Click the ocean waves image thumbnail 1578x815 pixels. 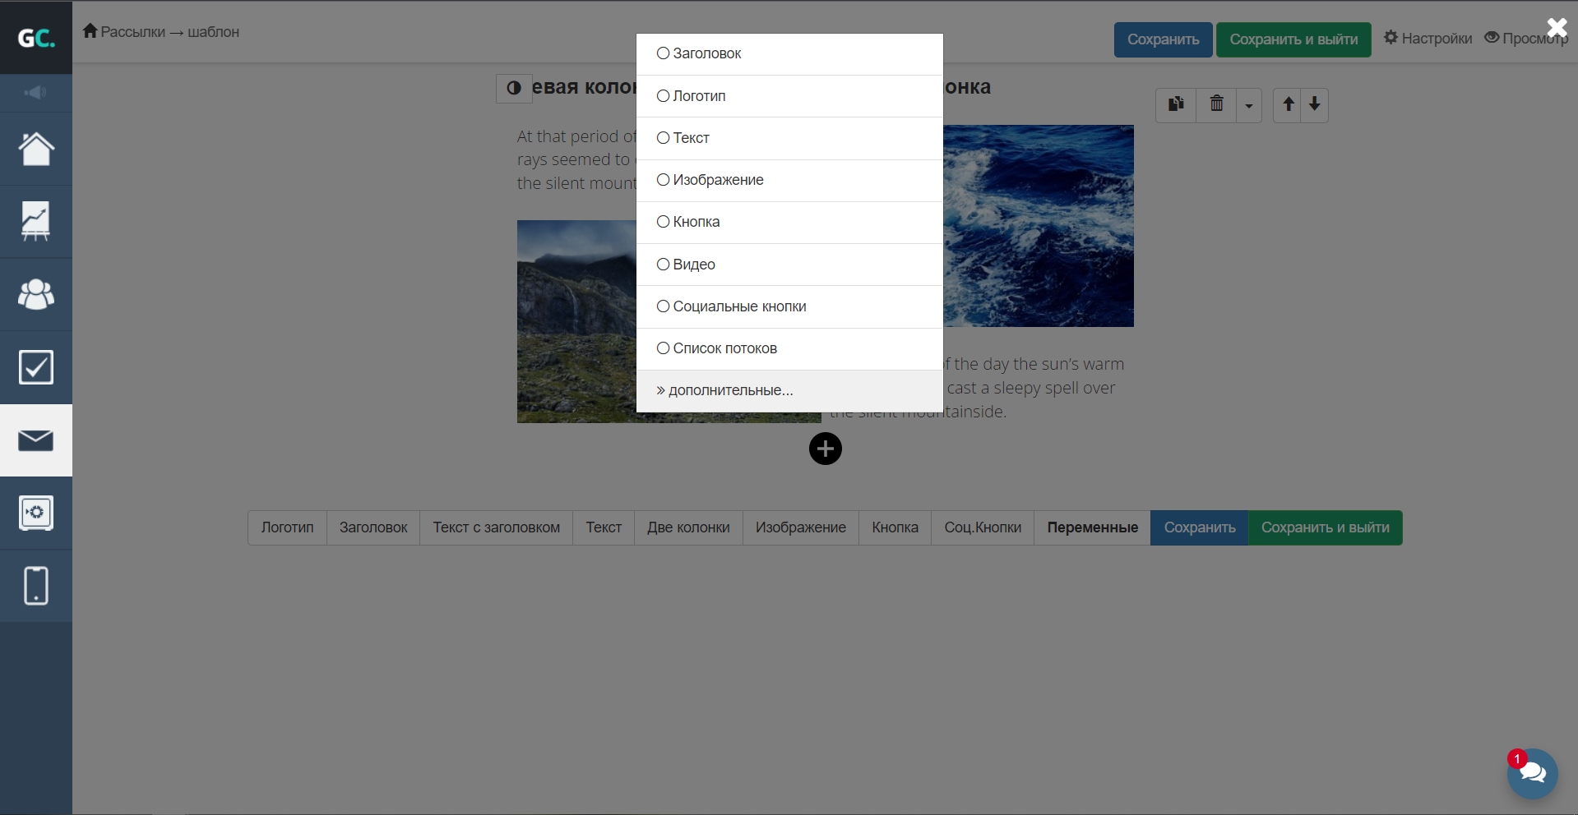1038,226
